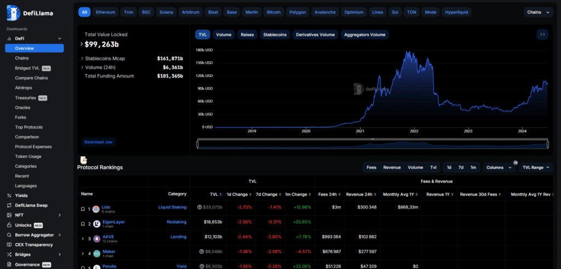This screenshot has width=561, height=269.
Task: Click the Borrow Aggregator magnifier icon
Action: pos(9,235)
